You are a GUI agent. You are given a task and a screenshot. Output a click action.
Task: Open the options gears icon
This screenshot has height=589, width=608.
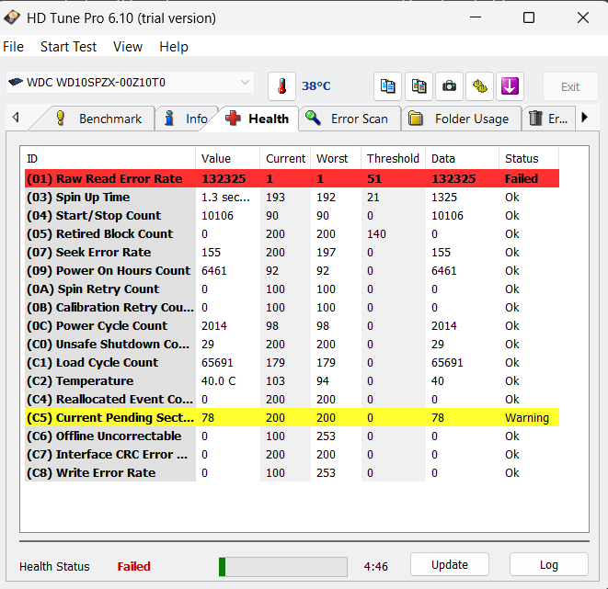[x=479, y=86]
